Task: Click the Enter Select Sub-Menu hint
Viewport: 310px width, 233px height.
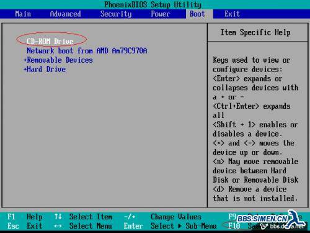Action: (170, 226)
